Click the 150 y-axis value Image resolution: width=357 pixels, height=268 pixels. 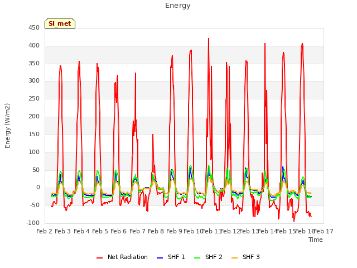coord(34,134)
